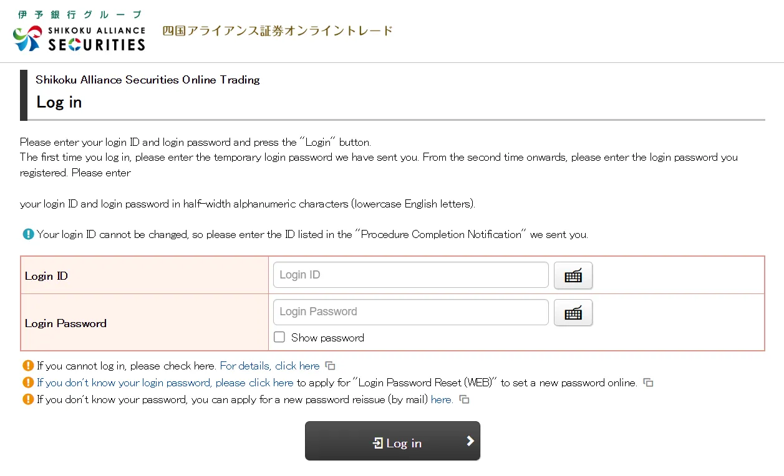This screenshot has height=476, width=784.
Task: Click the Japanese online trade header title
Action: (x=278, y=31)
